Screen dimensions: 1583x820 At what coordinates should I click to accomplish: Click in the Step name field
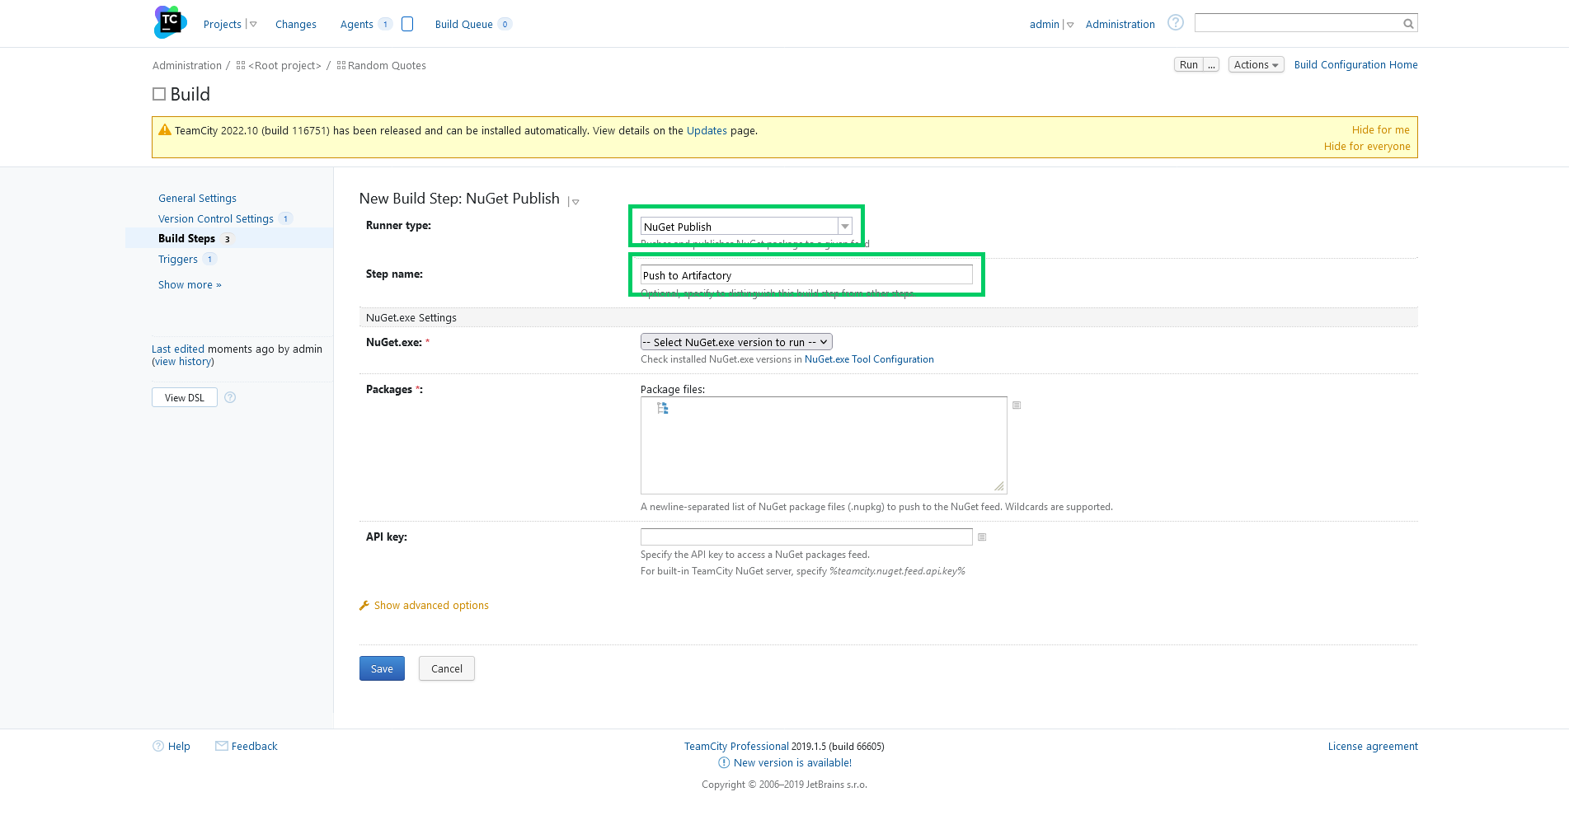[x=806, y=275]
